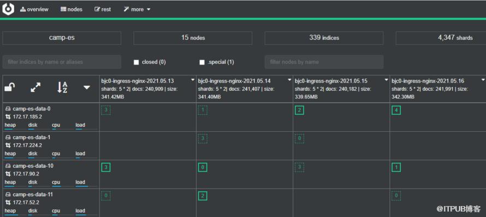Viewport: 486px width, 217px height.
Task: Open dropdown for bjc0-ingress-nginx-2021.05.13 index
Action: tap(193, 80)
